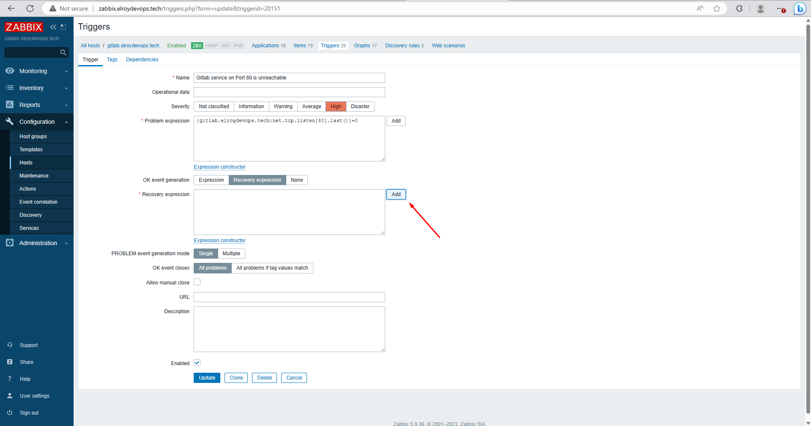Add page to favorites star icon

click(x=717, y=8)
